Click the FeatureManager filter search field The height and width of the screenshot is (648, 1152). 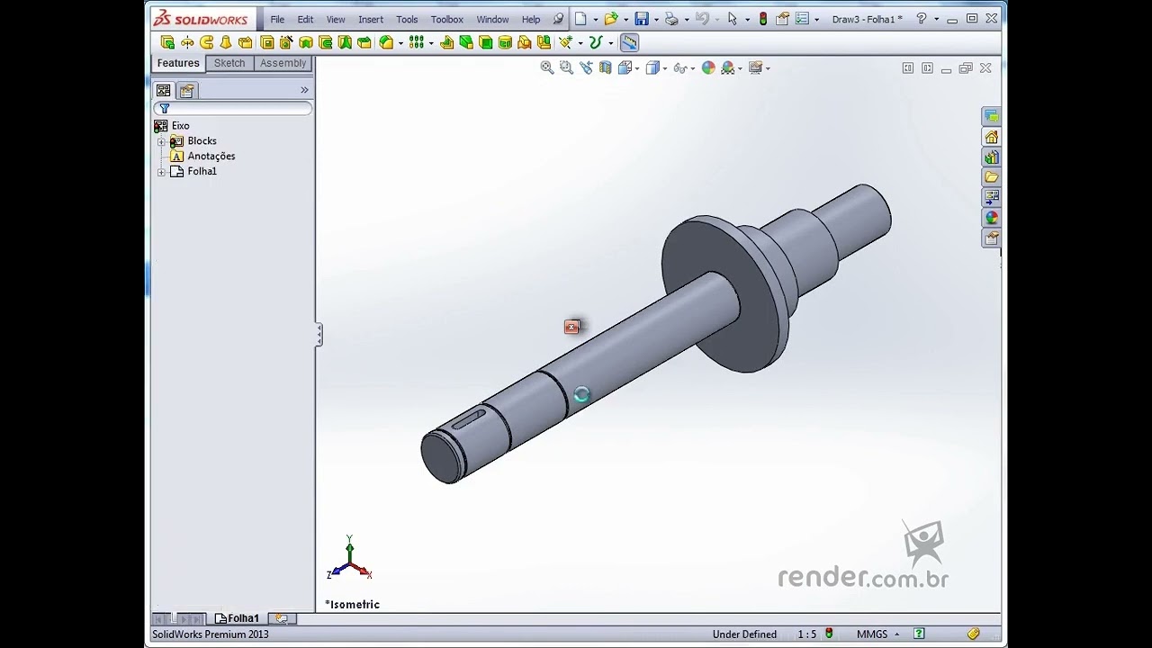point(233,108)
